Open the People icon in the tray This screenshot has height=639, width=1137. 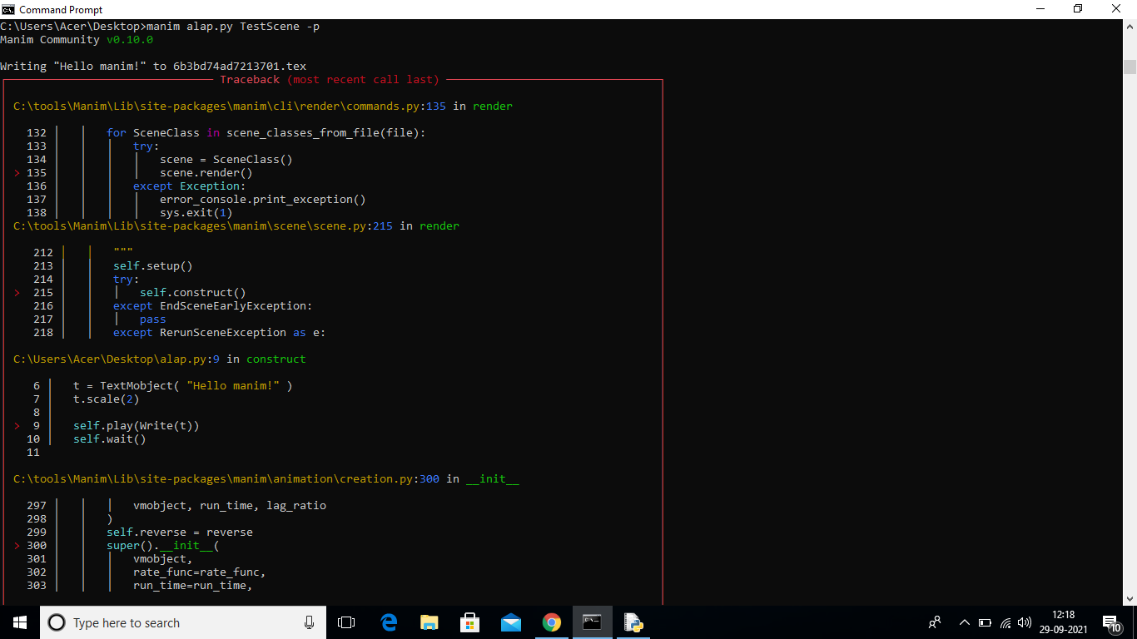pos(935,622)
